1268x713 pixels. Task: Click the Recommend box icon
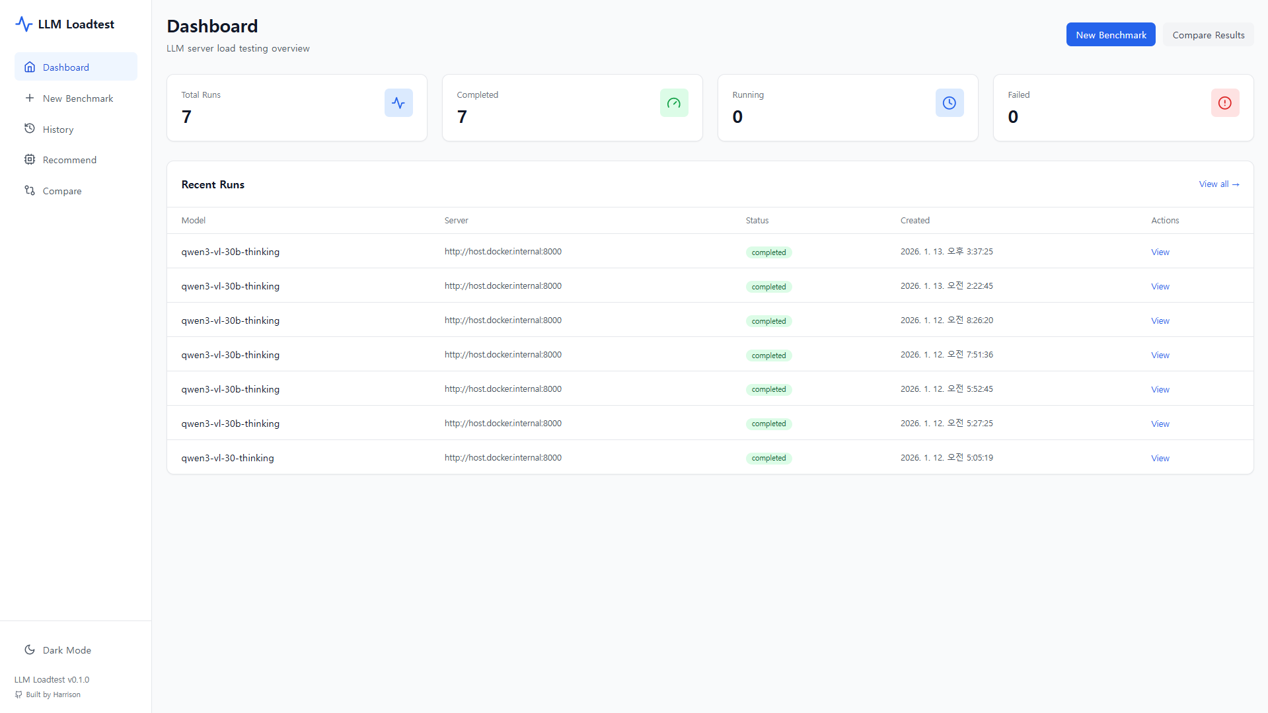[x=30, y=159]
